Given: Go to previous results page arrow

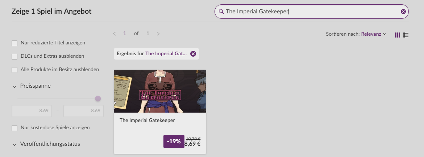Looking at the screenshot, I should point(115,34).
